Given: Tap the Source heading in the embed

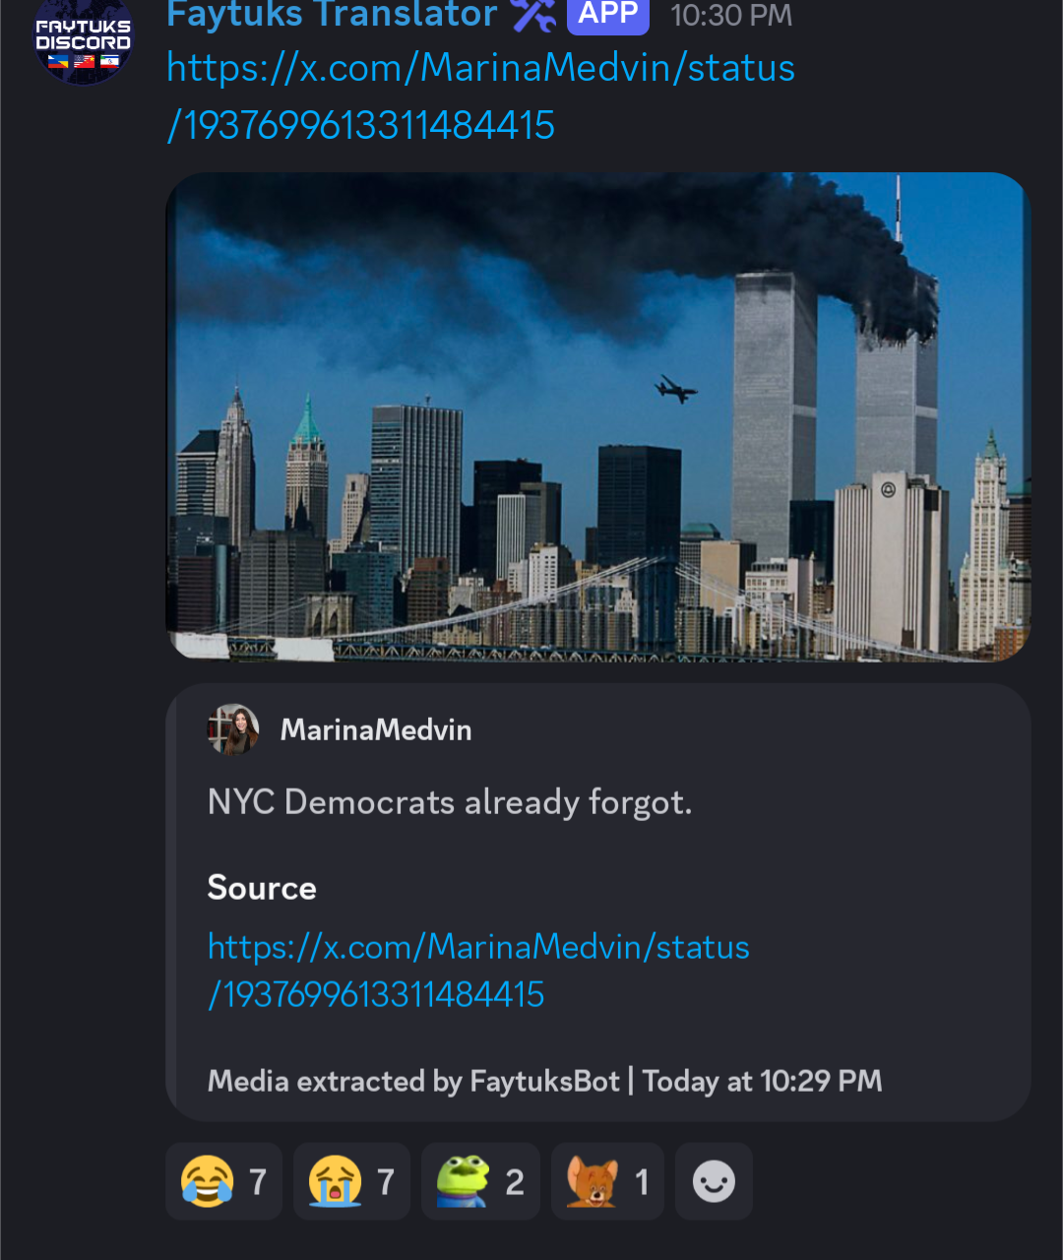Looking at the screenshot, I should click(262, 888).
